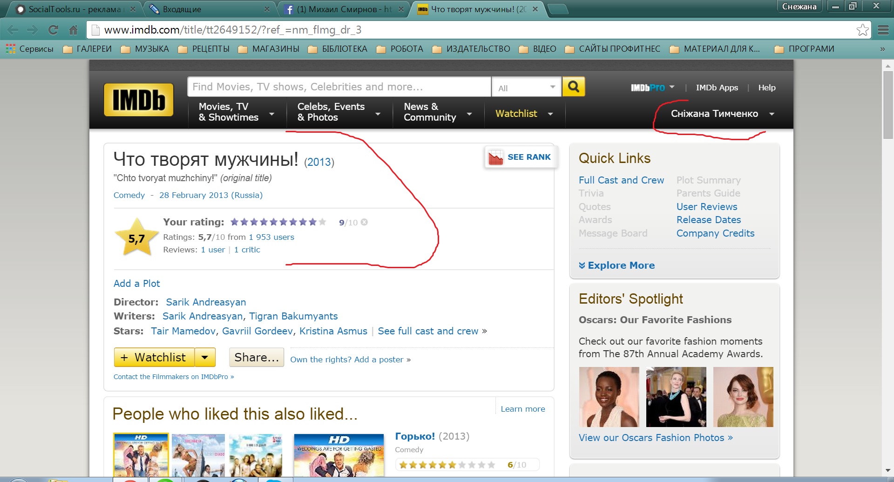
Task: Open the МАГАЗИНЫ bookmark folder
Action: (x=269, y=49)
